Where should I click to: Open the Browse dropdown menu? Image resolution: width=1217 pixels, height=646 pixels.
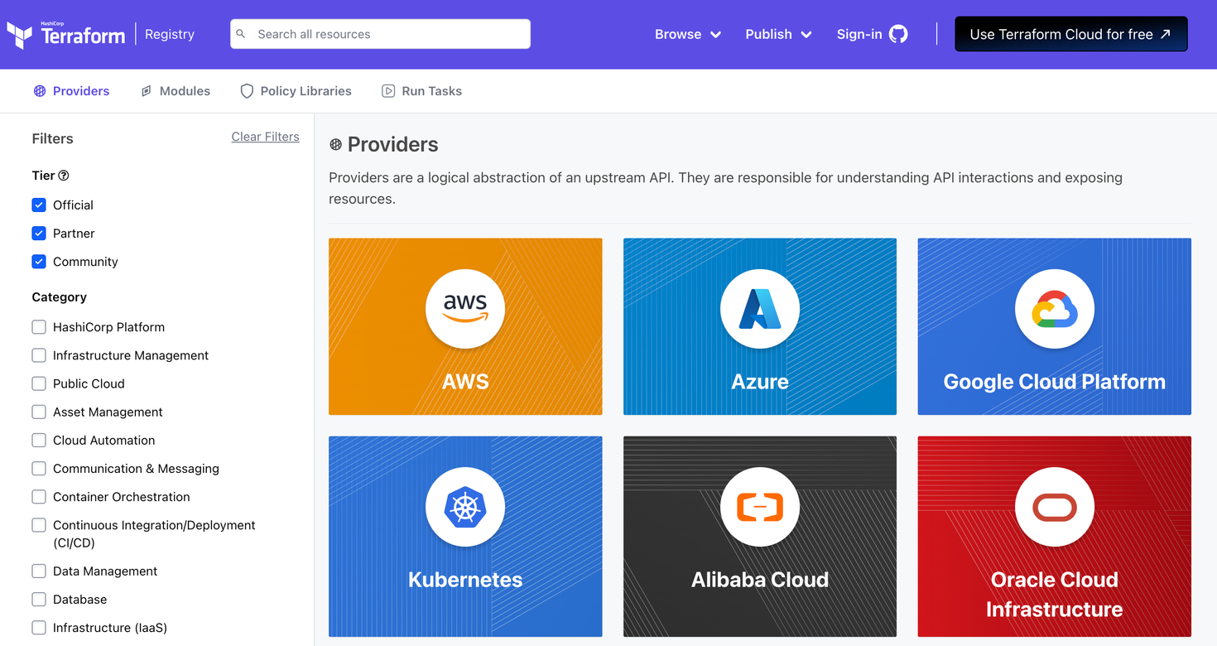[688, 34]
